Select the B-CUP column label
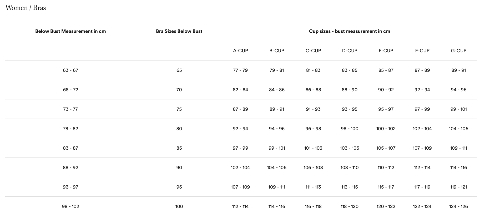The height and width of the screenshot is (223, 485). [x=277, y=51]
